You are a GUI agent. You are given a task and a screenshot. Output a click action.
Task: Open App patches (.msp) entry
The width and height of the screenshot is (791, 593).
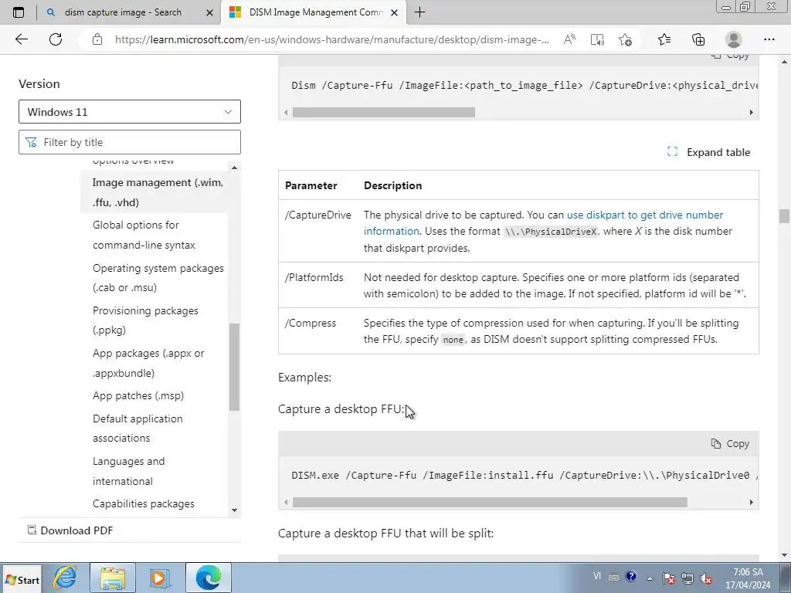138,395
